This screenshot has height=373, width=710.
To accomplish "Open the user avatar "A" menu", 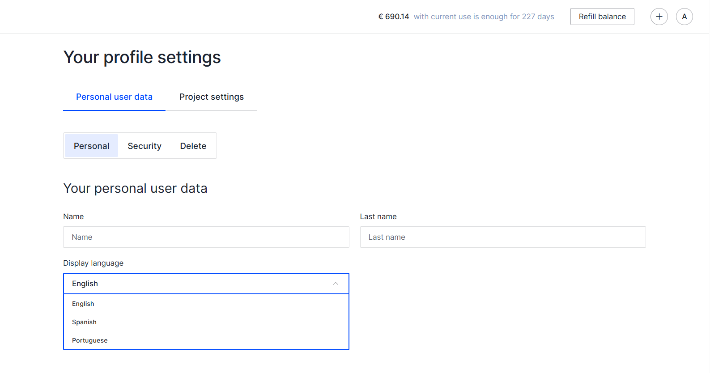I will (x=684, y=17).
